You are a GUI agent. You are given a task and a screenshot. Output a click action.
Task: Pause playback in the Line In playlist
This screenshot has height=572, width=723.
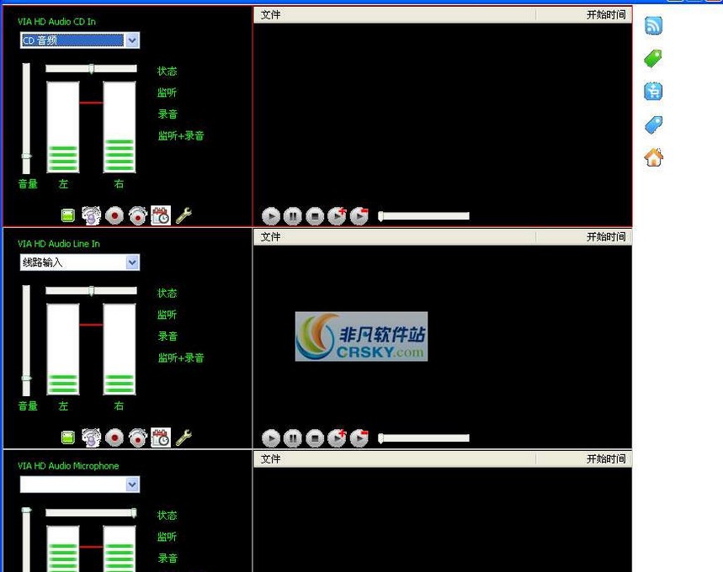293,438
